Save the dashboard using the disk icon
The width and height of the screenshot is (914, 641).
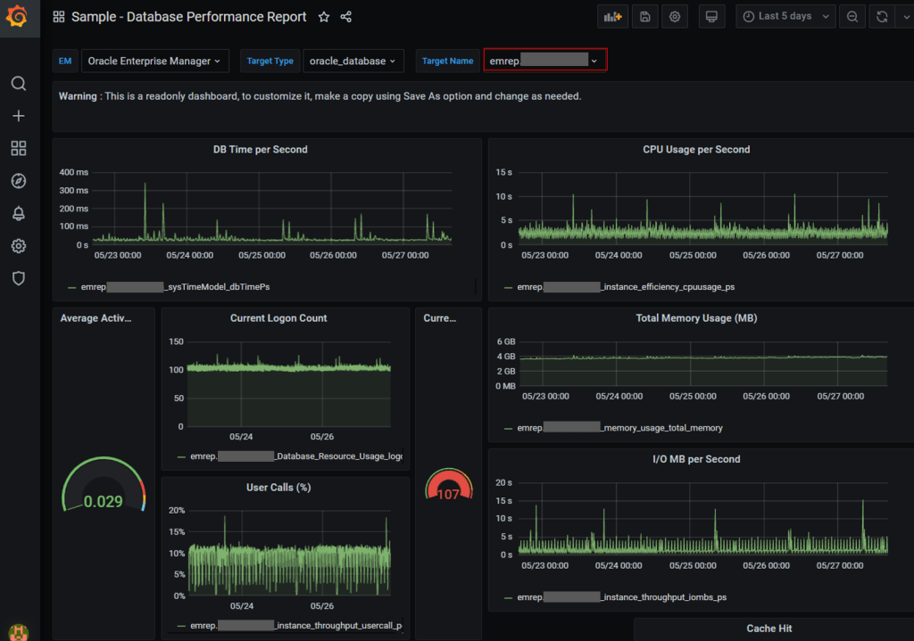644,17
